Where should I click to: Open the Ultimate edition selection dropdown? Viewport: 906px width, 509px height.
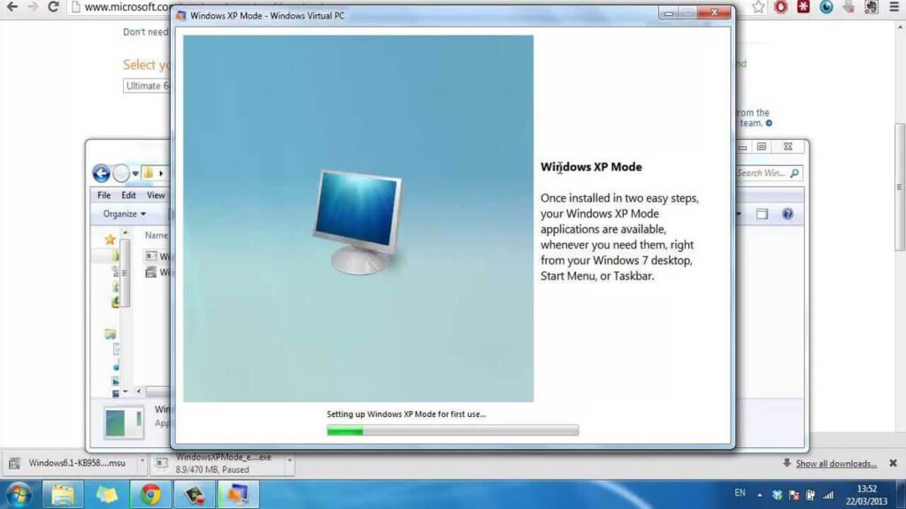click(146, 86)
